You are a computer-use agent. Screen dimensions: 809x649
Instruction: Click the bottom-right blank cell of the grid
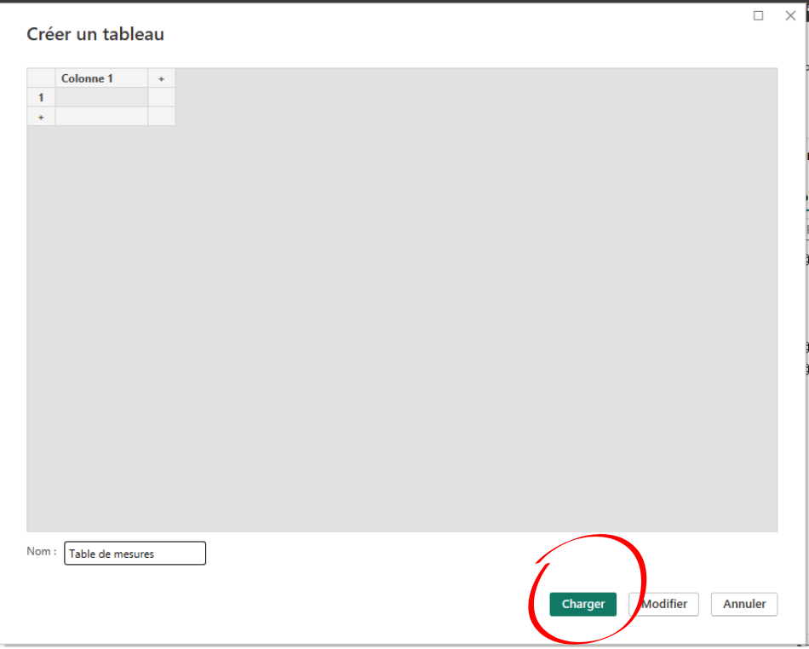point(161,117)
